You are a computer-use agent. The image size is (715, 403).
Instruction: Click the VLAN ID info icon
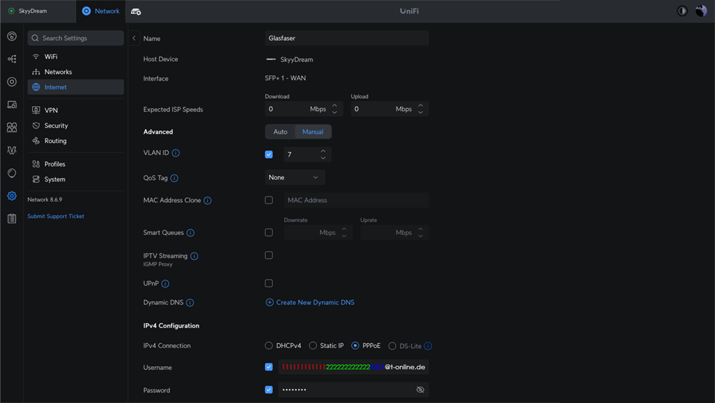tap(176, 153)
